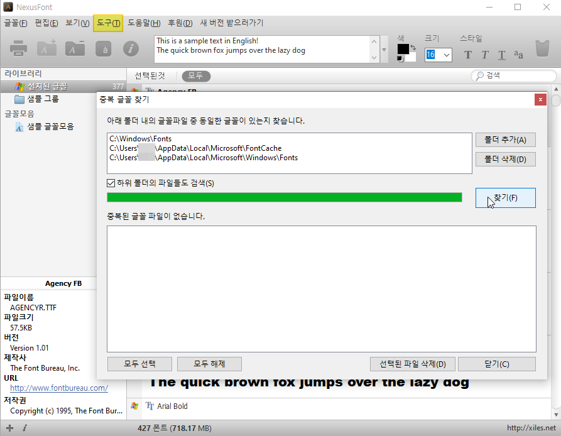This screenshot has height=436, width=561.
Task: Open the 편집(E) menu
Action: click(46, 23)
